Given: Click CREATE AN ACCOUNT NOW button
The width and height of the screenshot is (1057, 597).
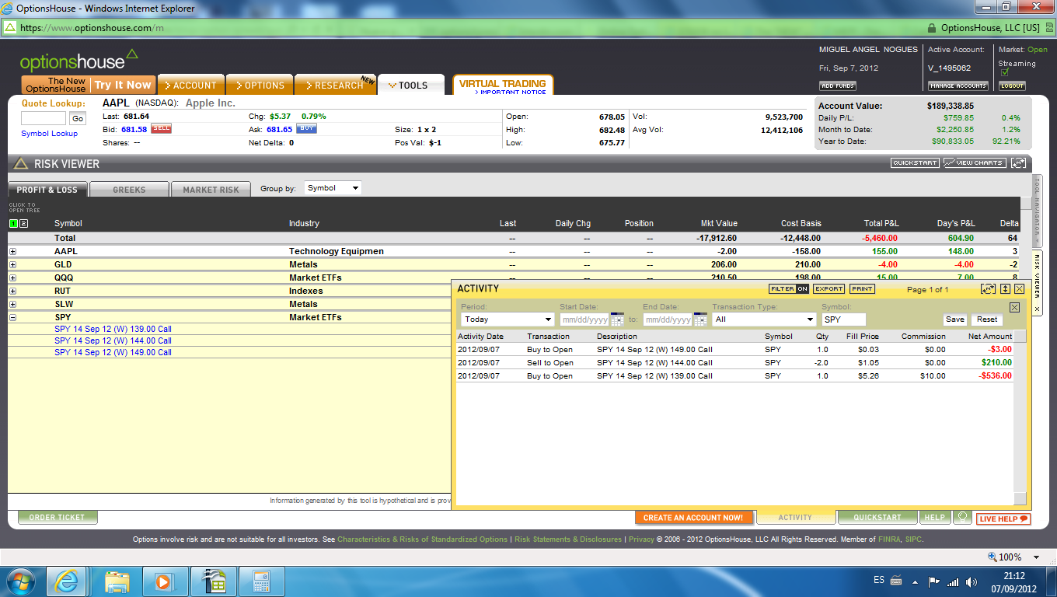Looking at the screenshot, I should (693, 518).
